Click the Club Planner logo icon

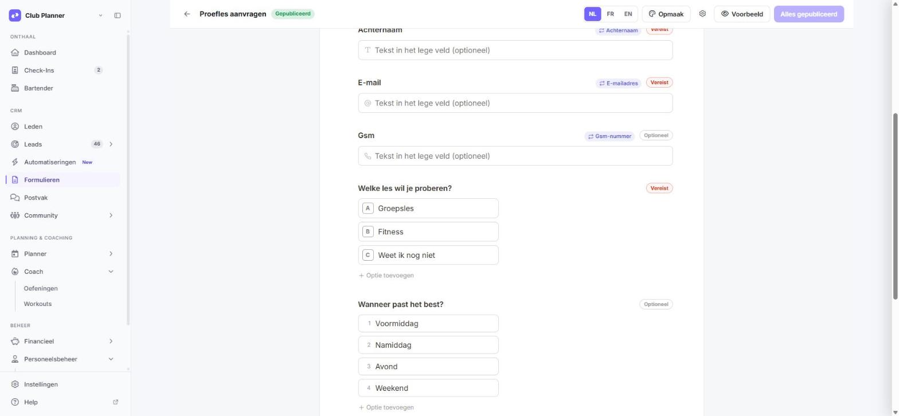[15, 15]
